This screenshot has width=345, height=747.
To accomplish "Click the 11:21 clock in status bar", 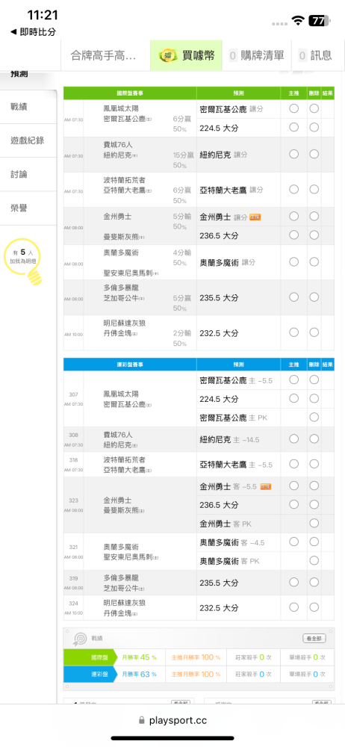I will pyautogui.click(x=43, y=15).
